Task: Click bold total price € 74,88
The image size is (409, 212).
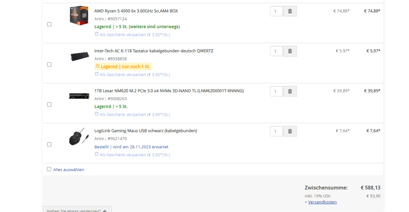Action: pos(372,11)
